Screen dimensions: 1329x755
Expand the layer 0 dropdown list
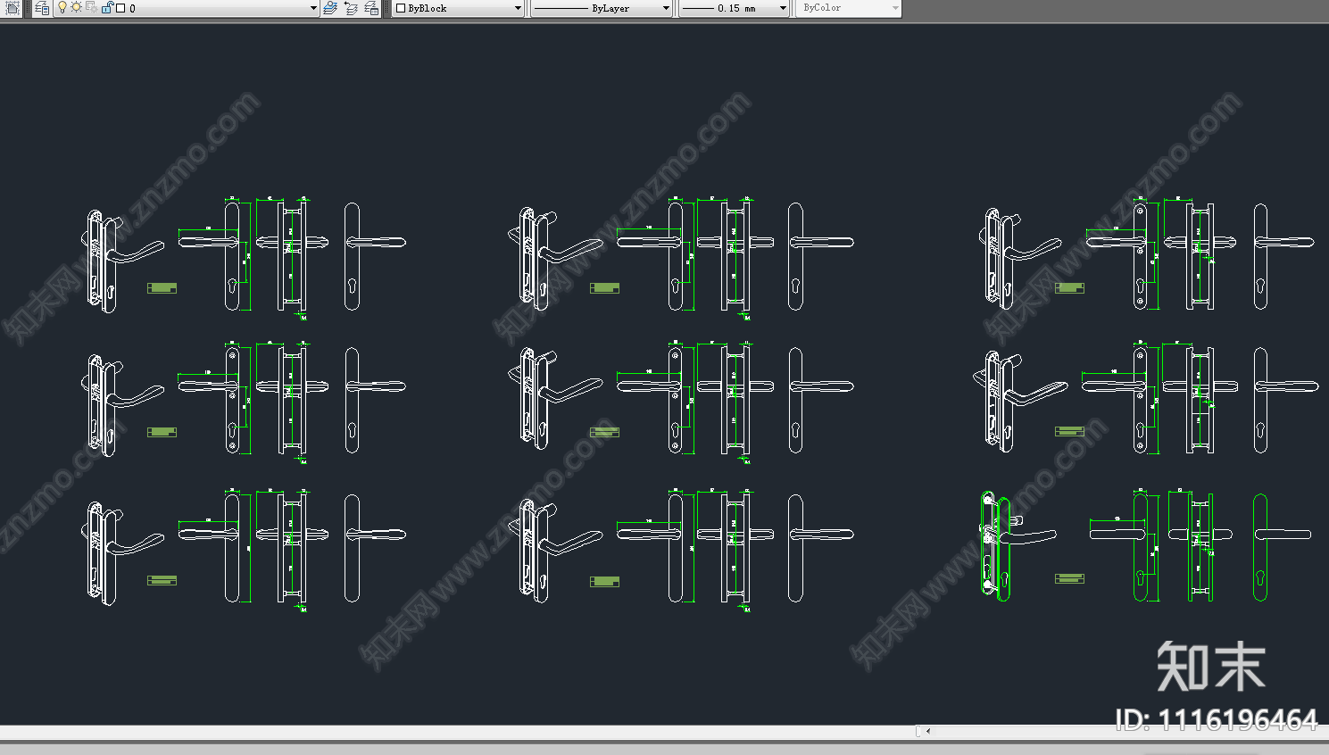coord(313,8)
